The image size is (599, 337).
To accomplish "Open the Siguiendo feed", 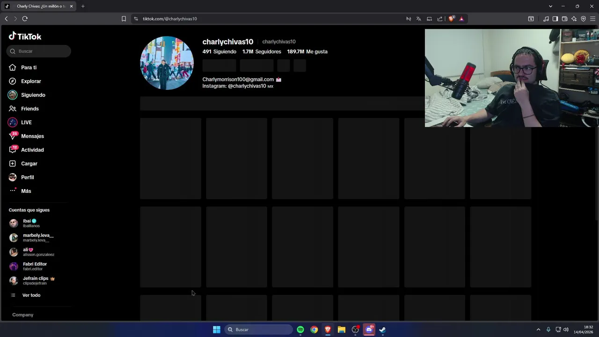I will 33,95.
